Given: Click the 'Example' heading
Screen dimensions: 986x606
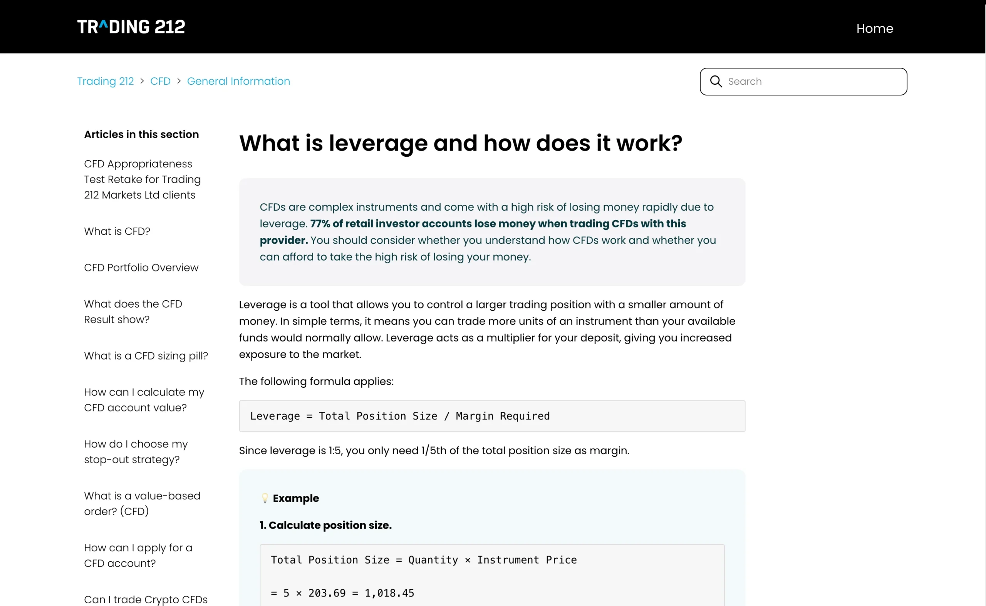Looking at the screenshot, I should pyautogui.click(x=296, y=498).
